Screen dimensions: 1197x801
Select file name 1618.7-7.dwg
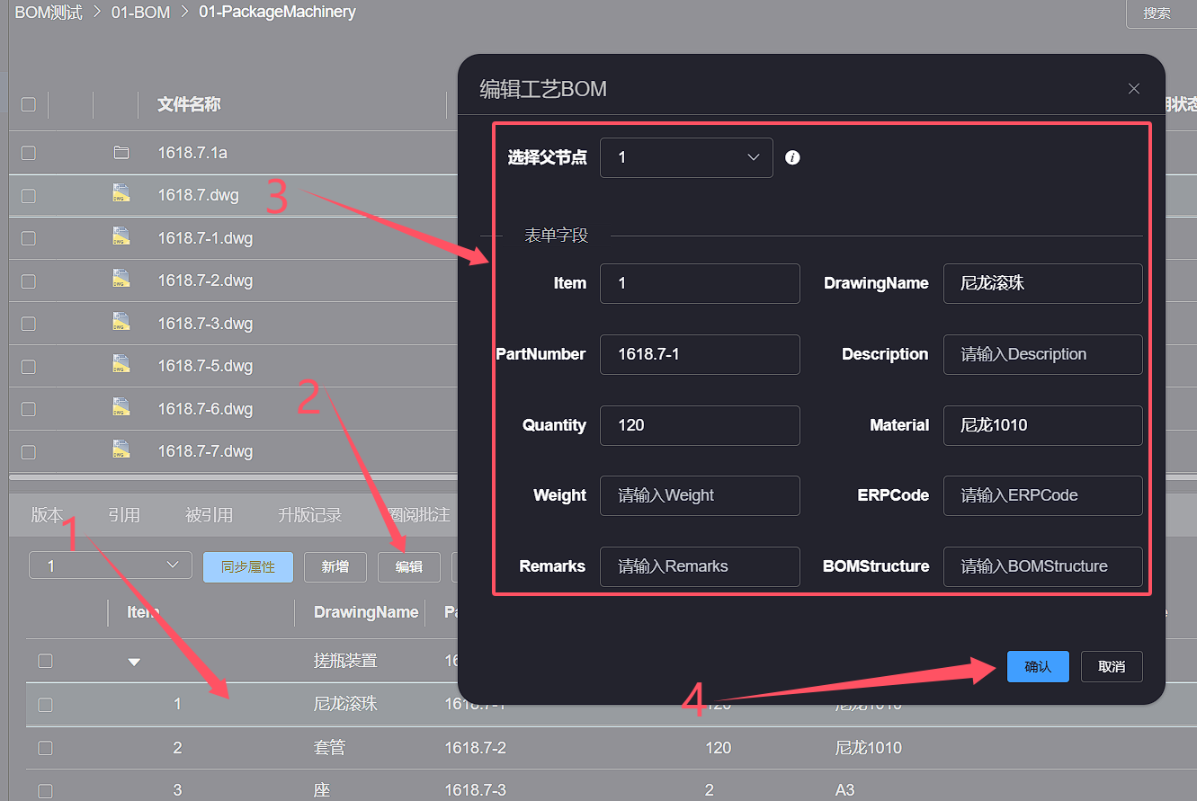(x=205, y=451)
